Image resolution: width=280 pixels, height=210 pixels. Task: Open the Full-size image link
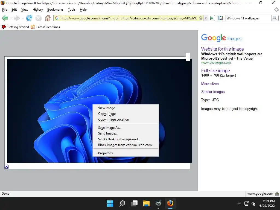coord(215,71)
